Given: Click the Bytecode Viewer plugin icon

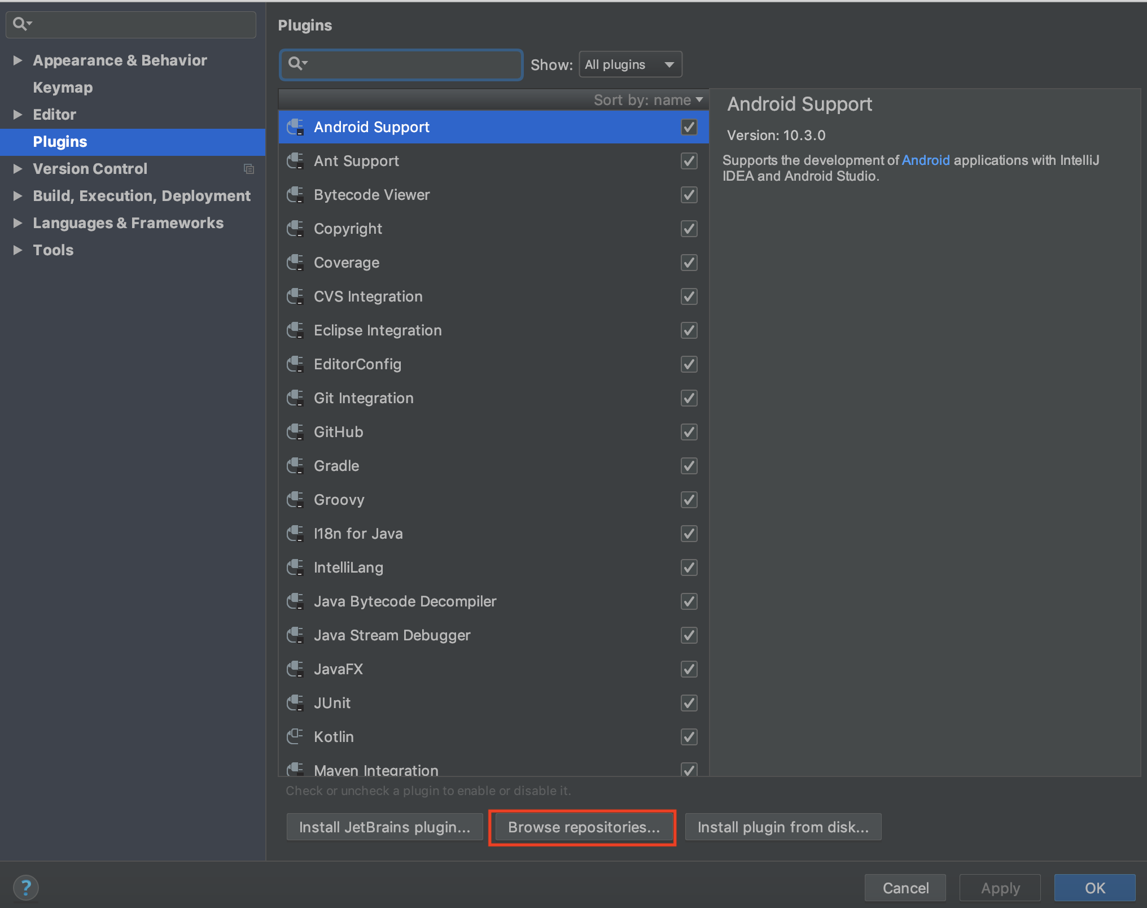Looking at the screenshot, I should [295, 195].
